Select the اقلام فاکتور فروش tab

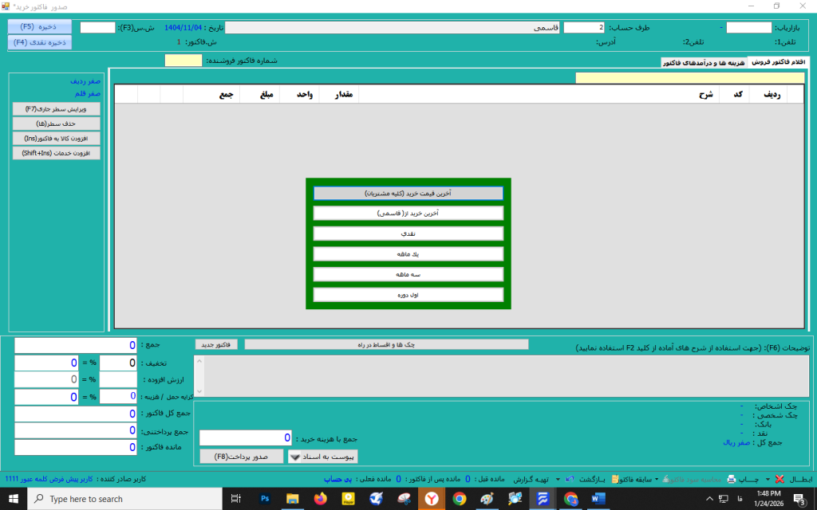[x=777, y=62]
